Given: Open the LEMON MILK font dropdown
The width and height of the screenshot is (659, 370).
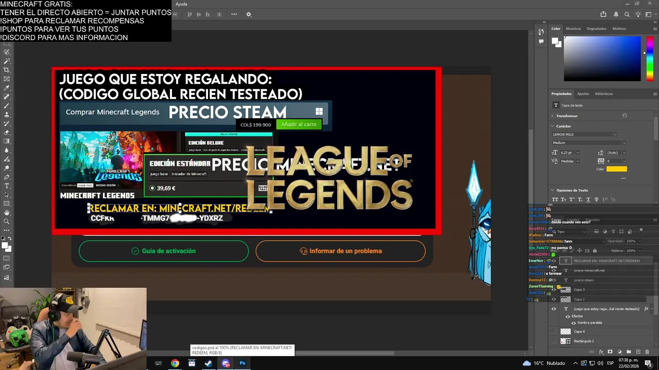Looking at the screenshot, I should click(615, 135).
